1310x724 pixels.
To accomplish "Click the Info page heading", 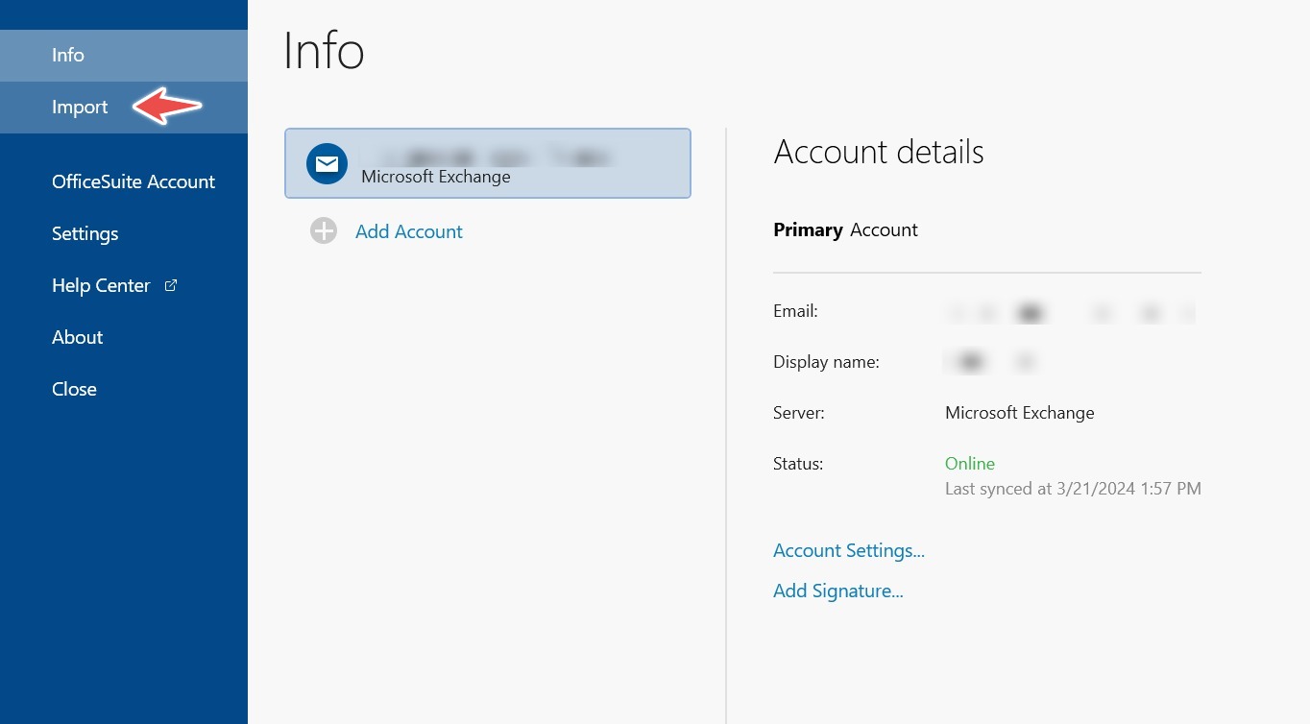I will click(324, 50).
